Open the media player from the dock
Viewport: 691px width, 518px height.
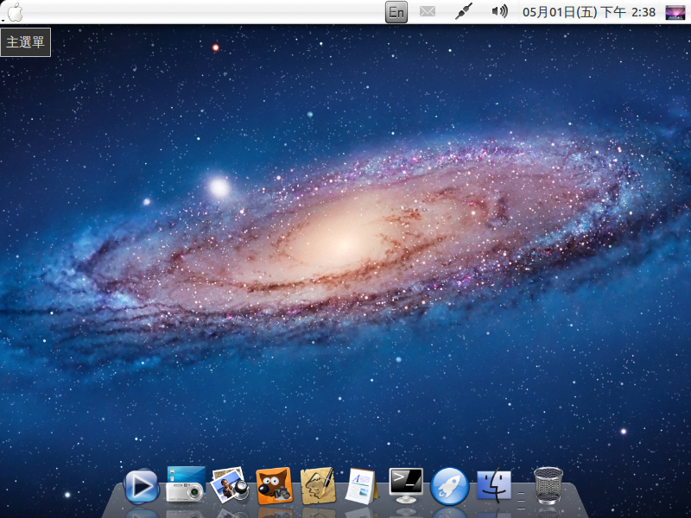click(142, 486)
